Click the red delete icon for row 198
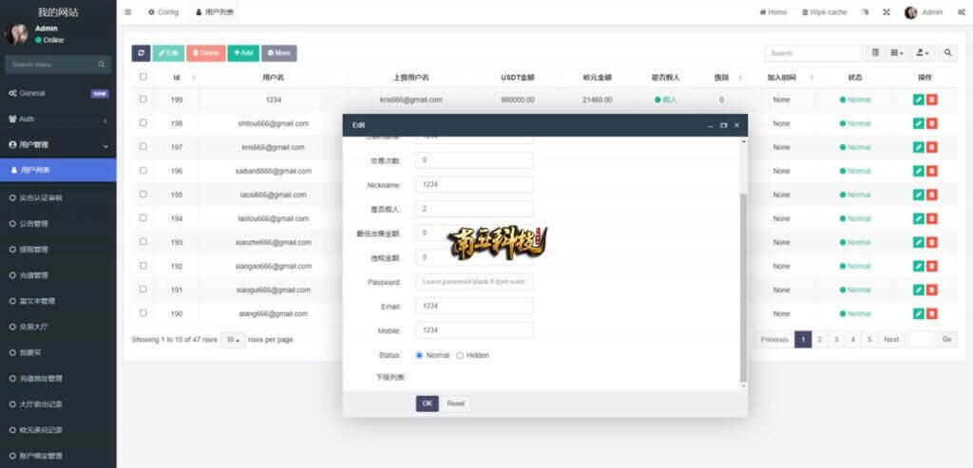The height and width of the screenshot is (468, 973). click(932, 123)
